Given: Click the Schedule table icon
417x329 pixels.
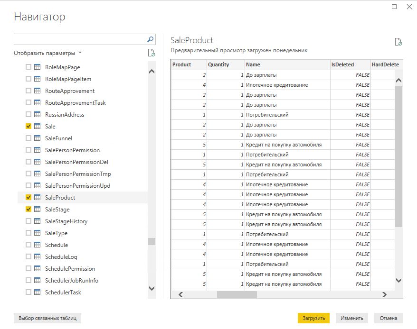Looking at the screenshot, I should [x=37, y=245].
